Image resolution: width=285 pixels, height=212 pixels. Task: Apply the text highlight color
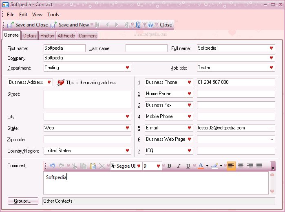(x=214, y=166)
